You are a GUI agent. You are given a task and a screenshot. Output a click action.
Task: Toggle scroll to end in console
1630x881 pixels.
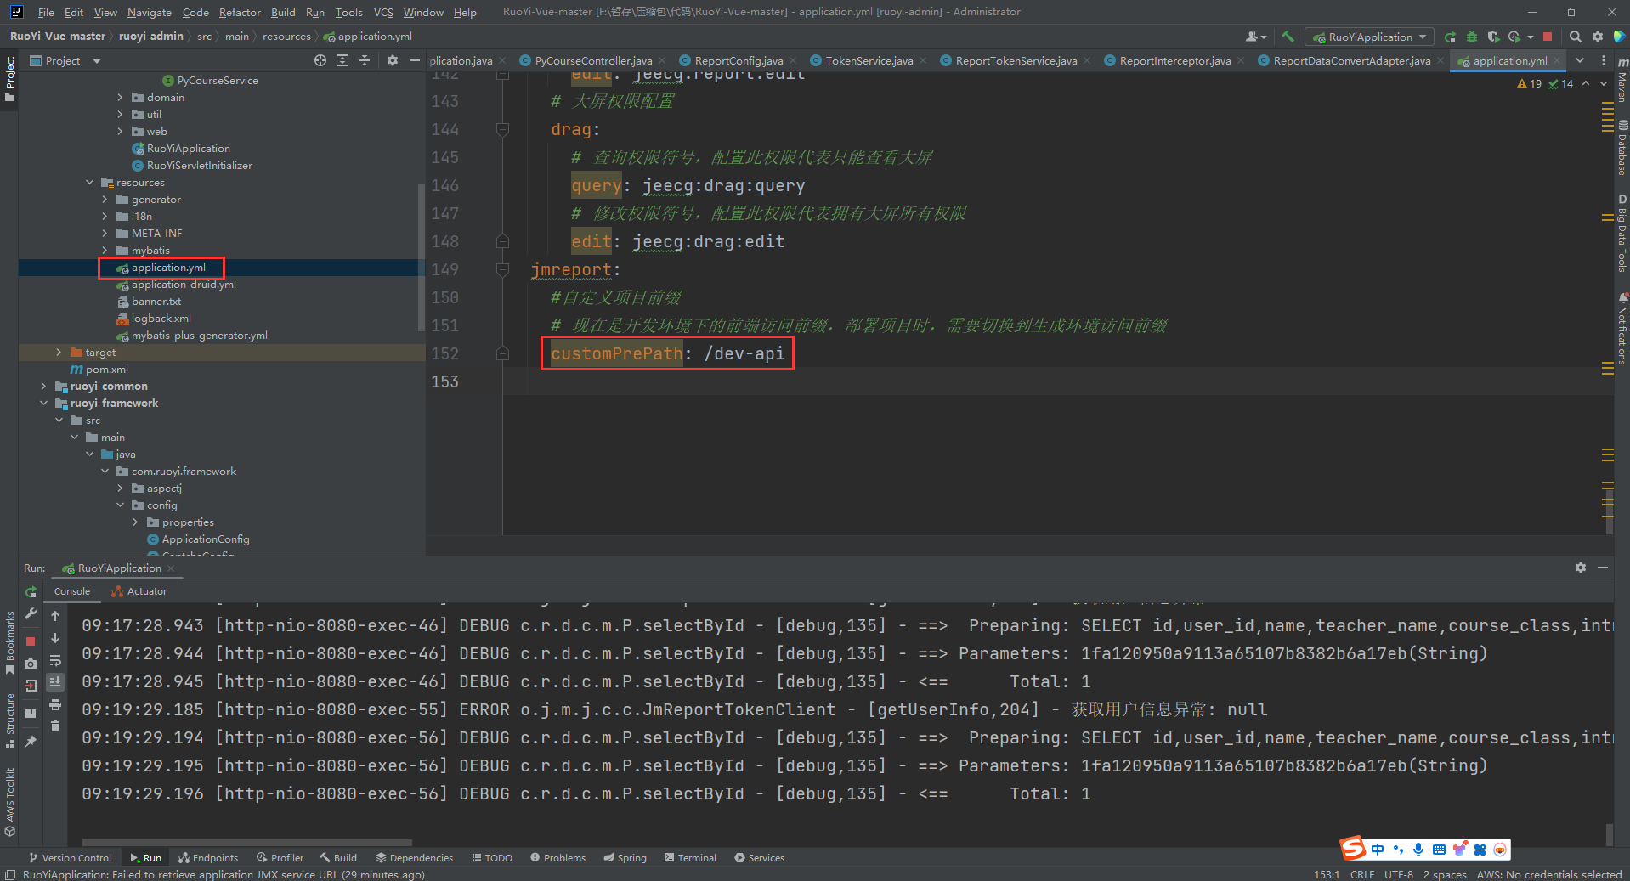tap(55, 682)
